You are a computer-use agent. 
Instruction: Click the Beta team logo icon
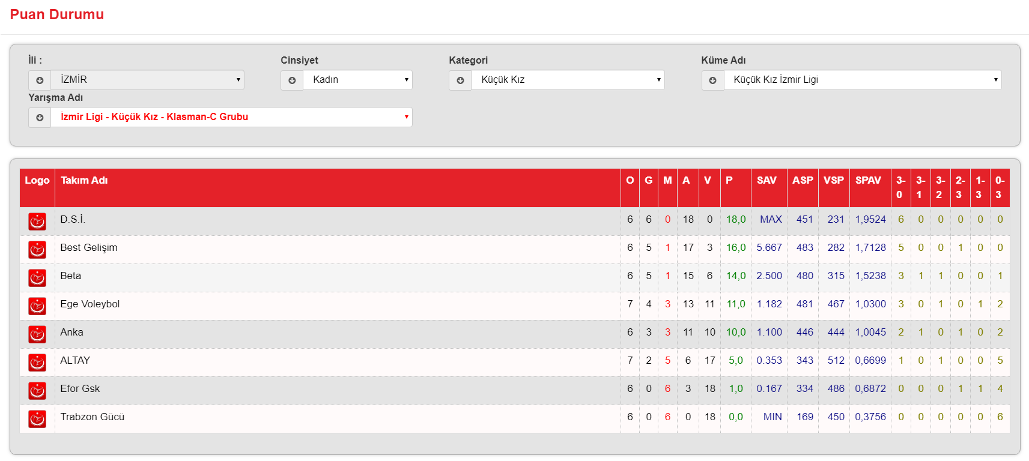37,278
